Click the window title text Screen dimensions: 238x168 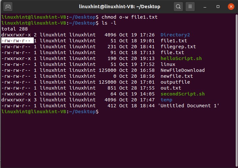pos(120,7)
